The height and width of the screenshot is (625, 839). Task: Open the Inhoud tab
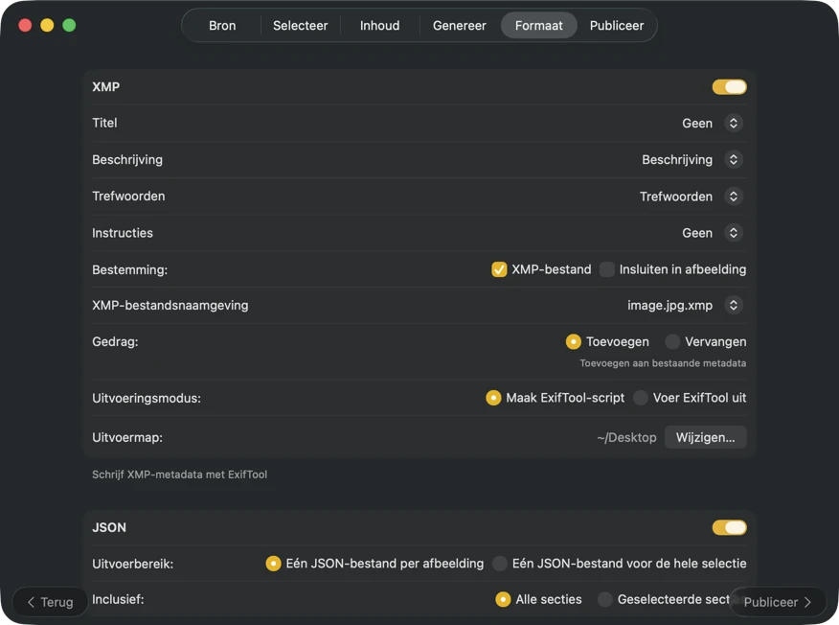pos(379,25)
